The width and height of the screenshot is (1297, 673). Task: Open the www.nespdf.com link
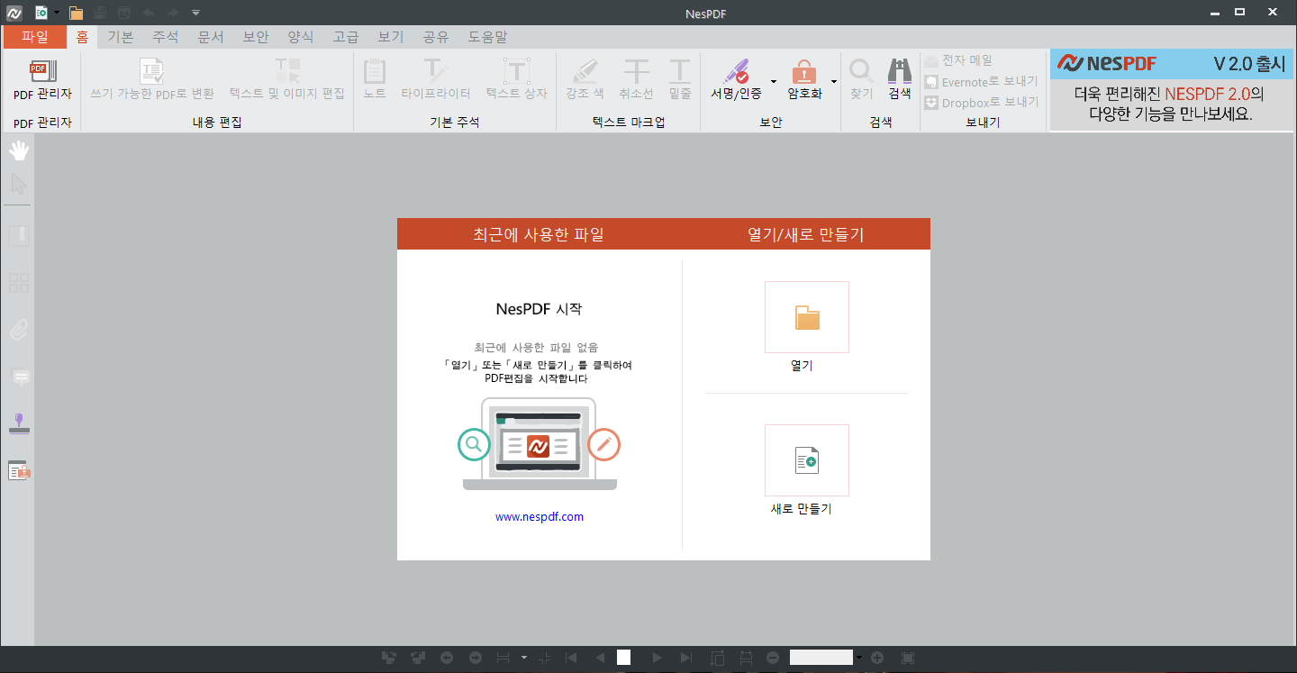tap(540, 517)
